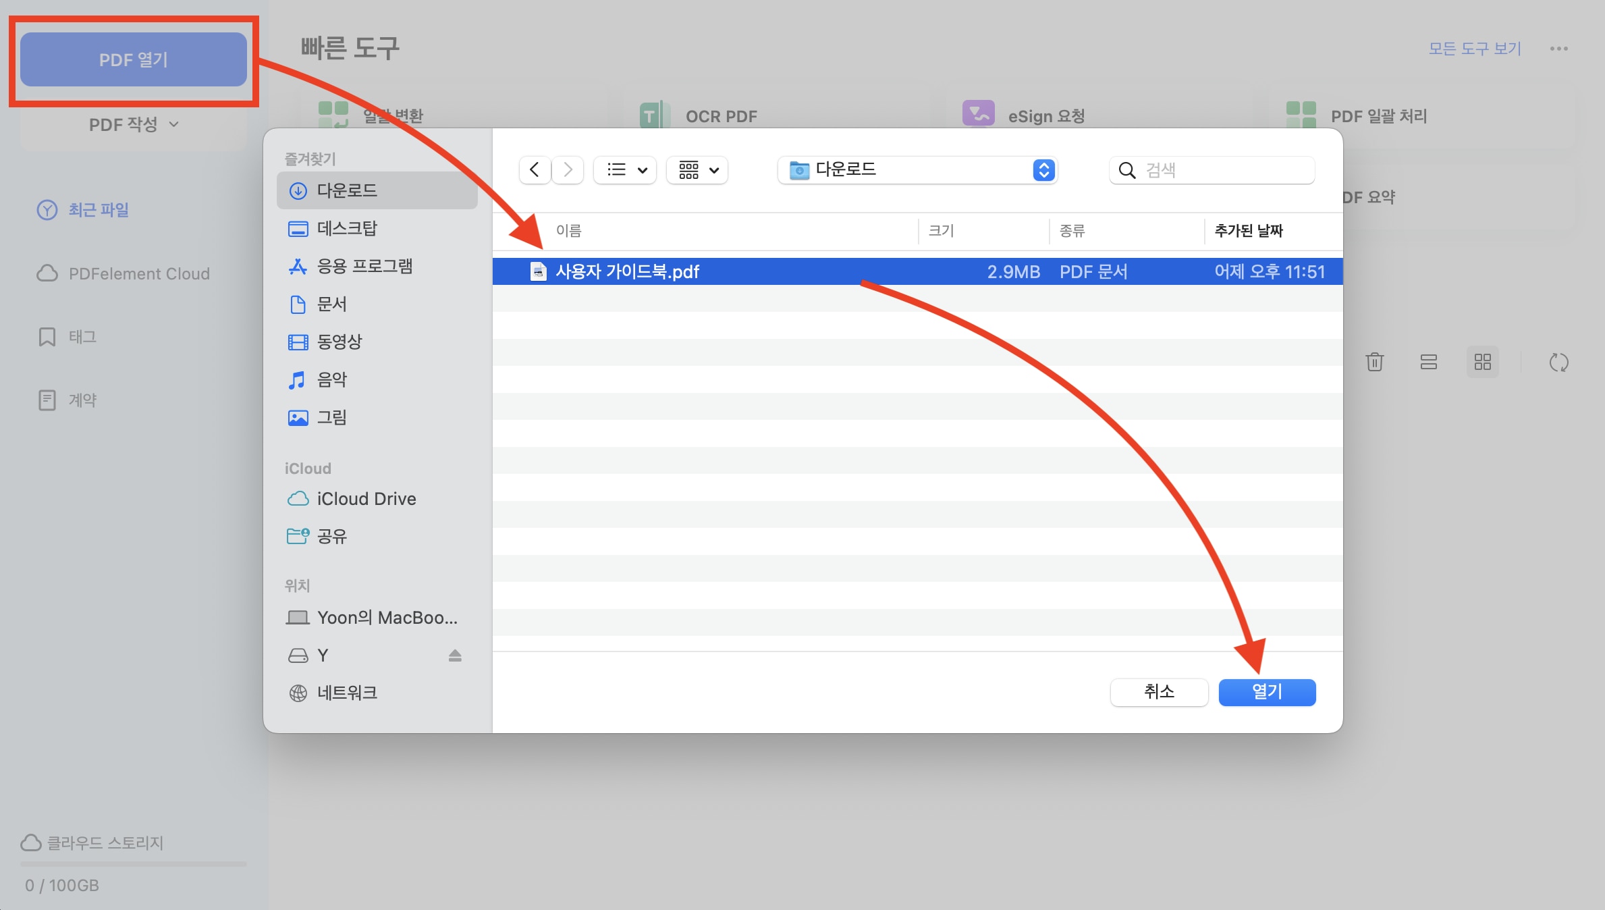Select 응용 프로그램 in dialog sidebar
Screen dimensions: 1605x910
point(377,266)
